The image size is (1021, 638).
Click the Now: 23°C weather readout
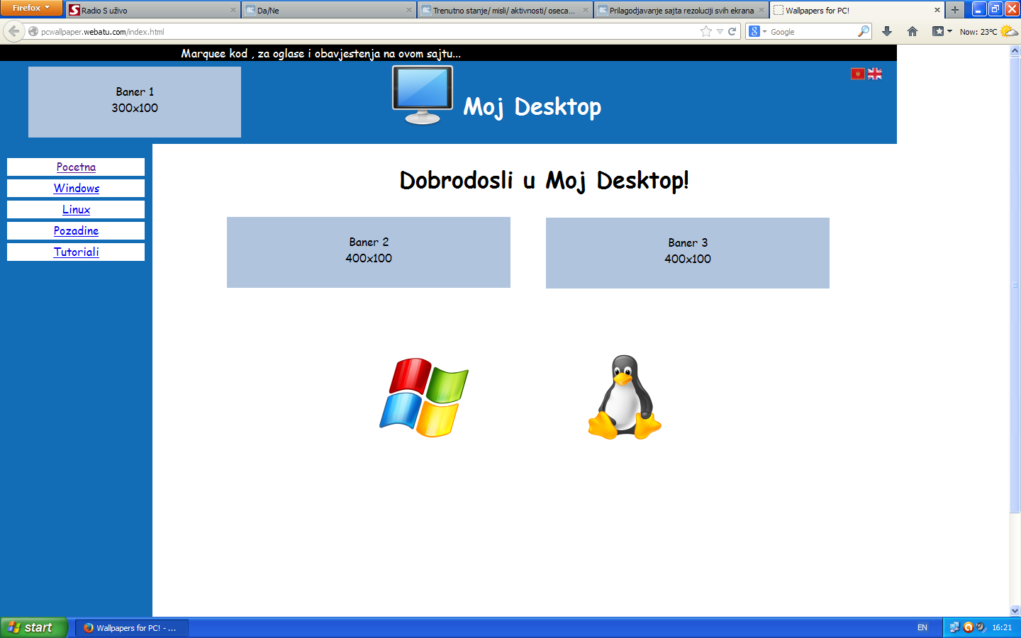978,32
